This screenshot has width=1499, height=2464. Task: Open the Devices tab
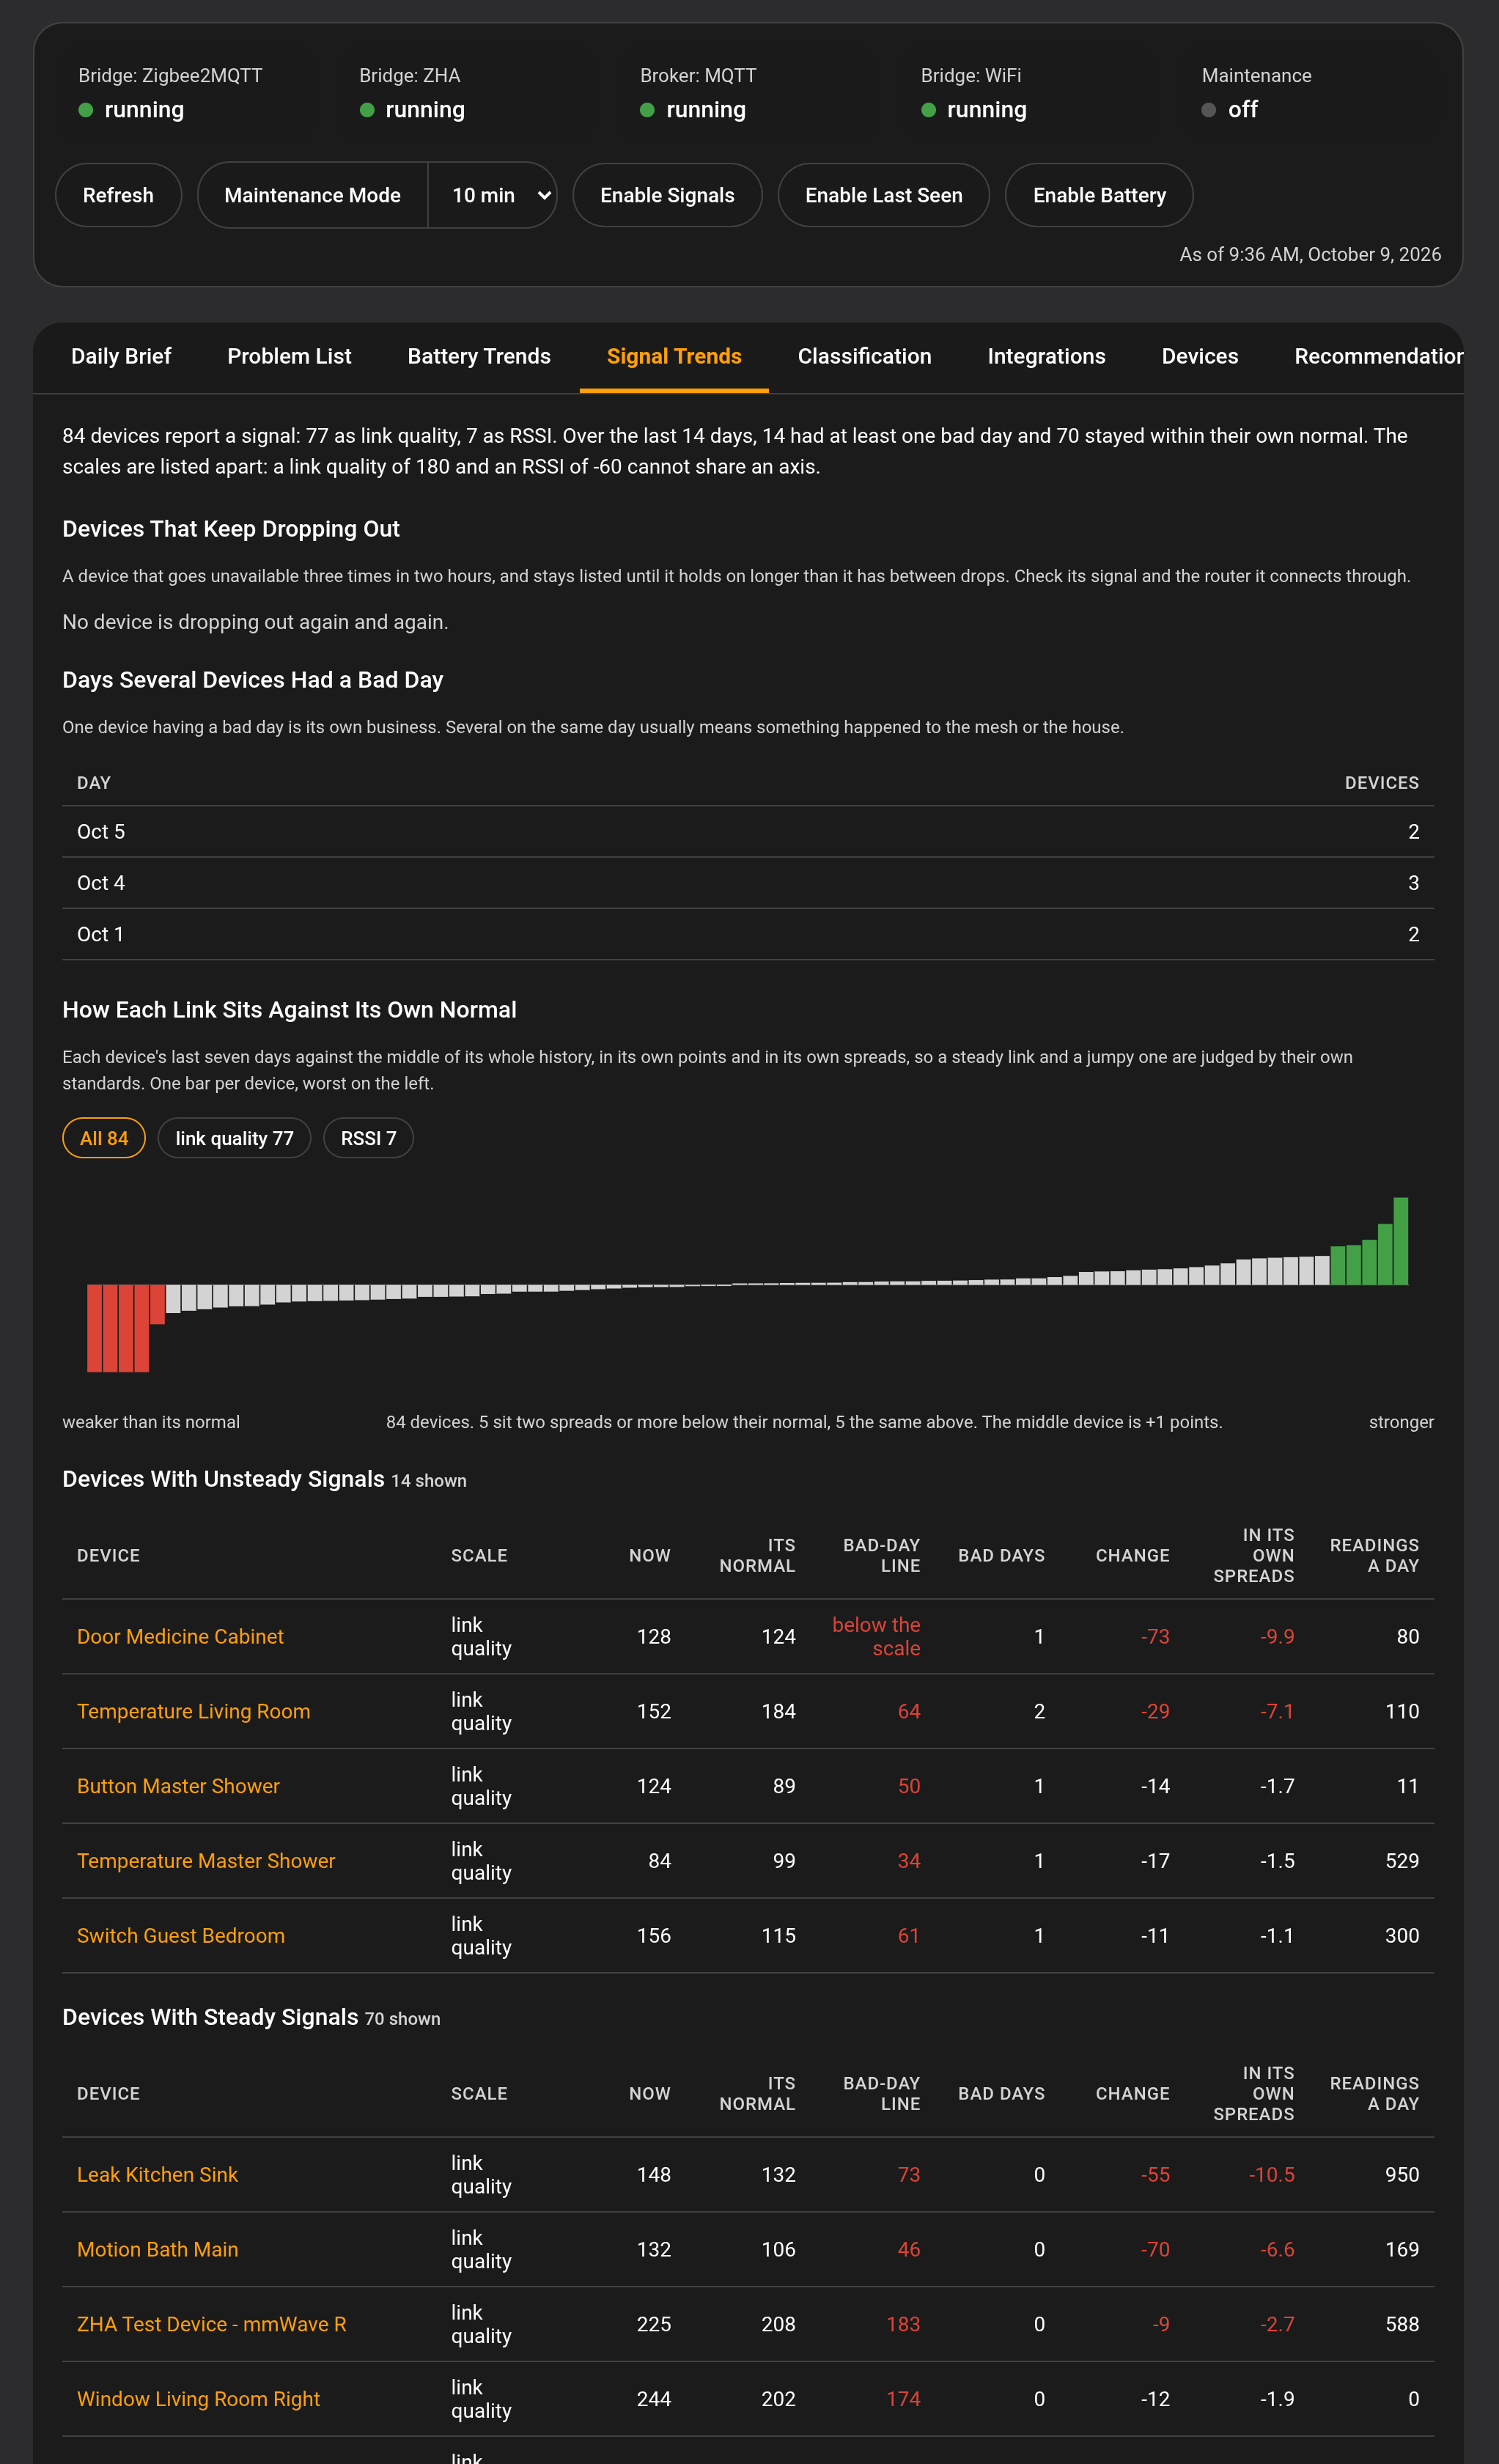(1199, 356)
